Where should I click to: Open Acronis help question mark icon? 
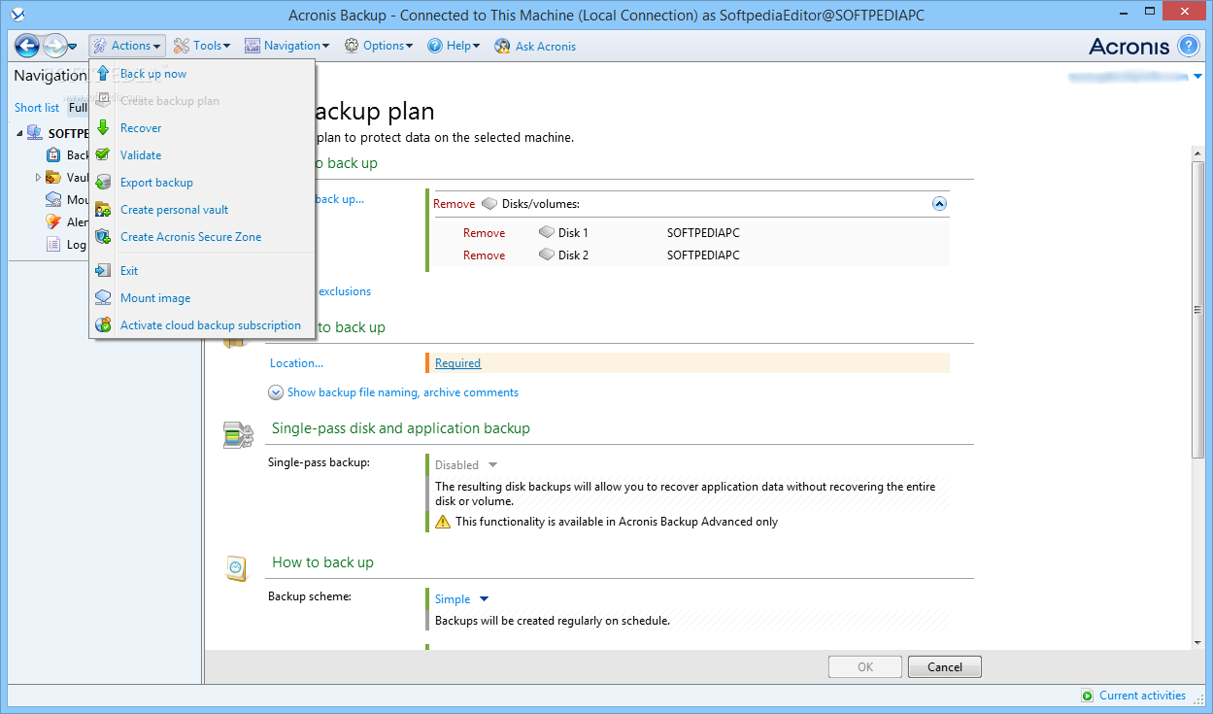pyautogui.click(x=1189, y=46)
